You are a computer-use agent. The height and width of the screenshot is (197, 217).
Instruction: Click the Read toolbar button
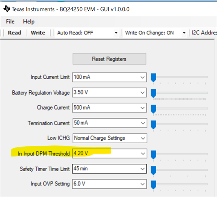point(15,33)
